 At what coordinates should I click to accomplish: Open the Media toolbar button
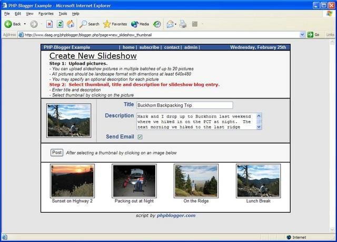(x=140, y=24)
